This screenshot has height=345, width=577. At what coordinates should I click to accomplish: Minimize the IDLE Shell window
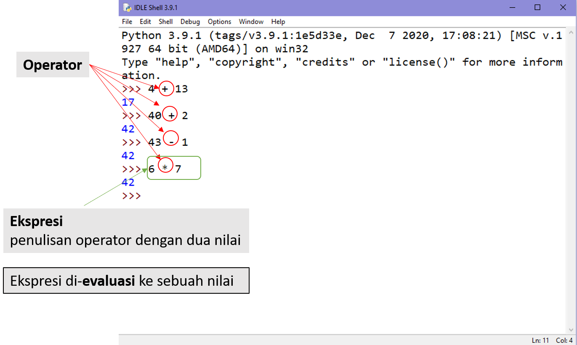[x=512, y=8]
